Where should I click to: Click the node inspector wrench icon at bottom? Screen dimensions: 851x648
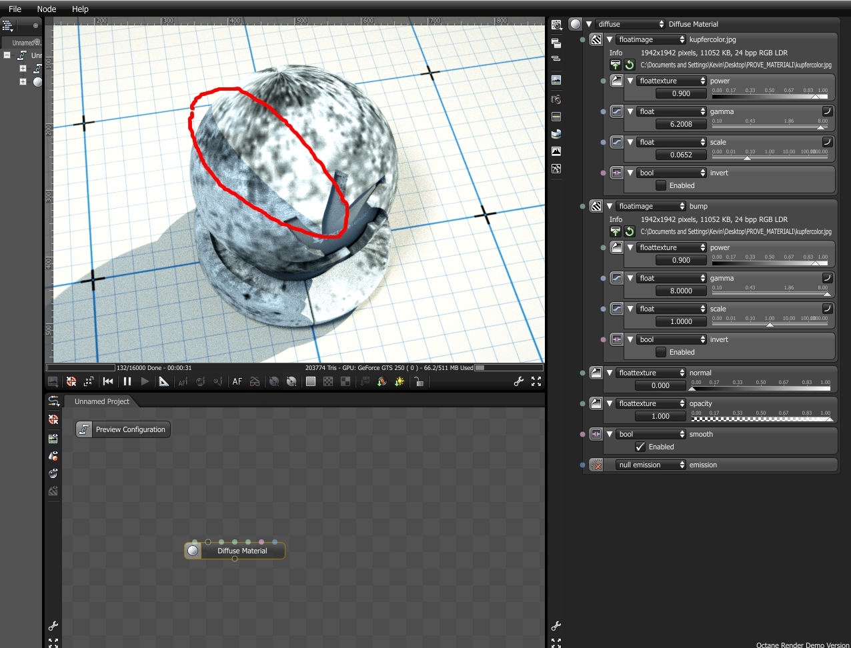click(x=556, y=626)
